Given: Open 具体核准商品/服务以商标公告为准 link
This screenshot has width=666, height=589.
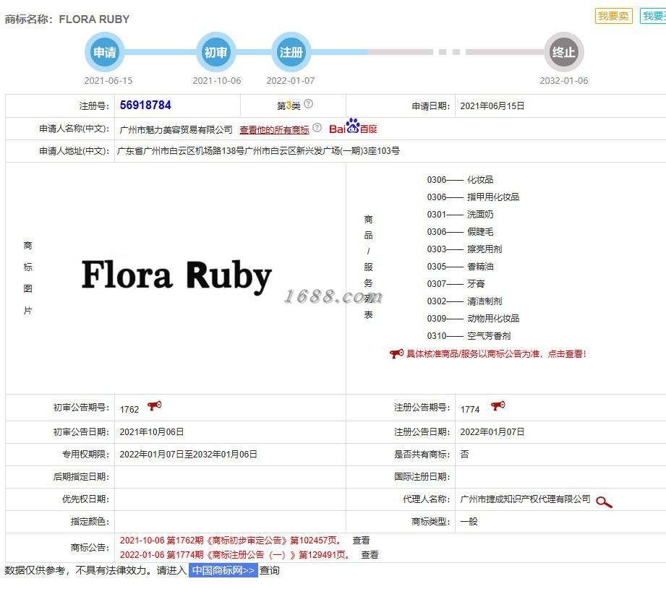Looking at the screenshot, I should click(x=496, y=354).
